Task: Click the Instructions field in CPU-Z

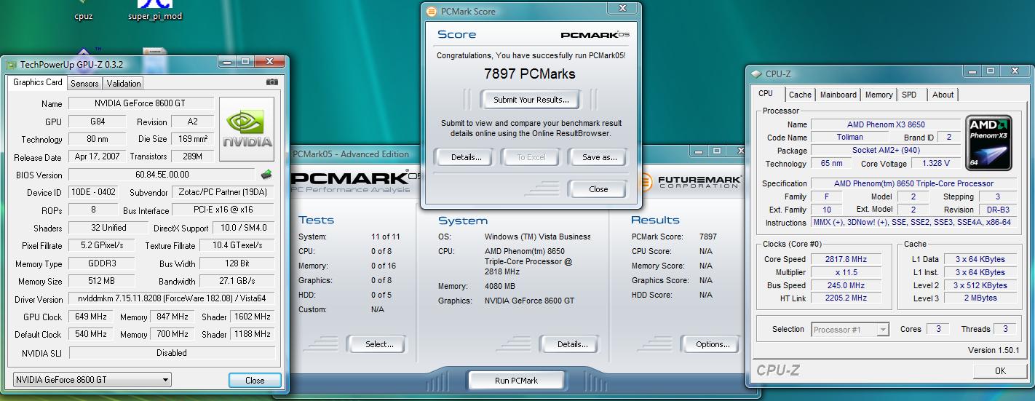Action: pyautogui.click(x=913, y=223)
